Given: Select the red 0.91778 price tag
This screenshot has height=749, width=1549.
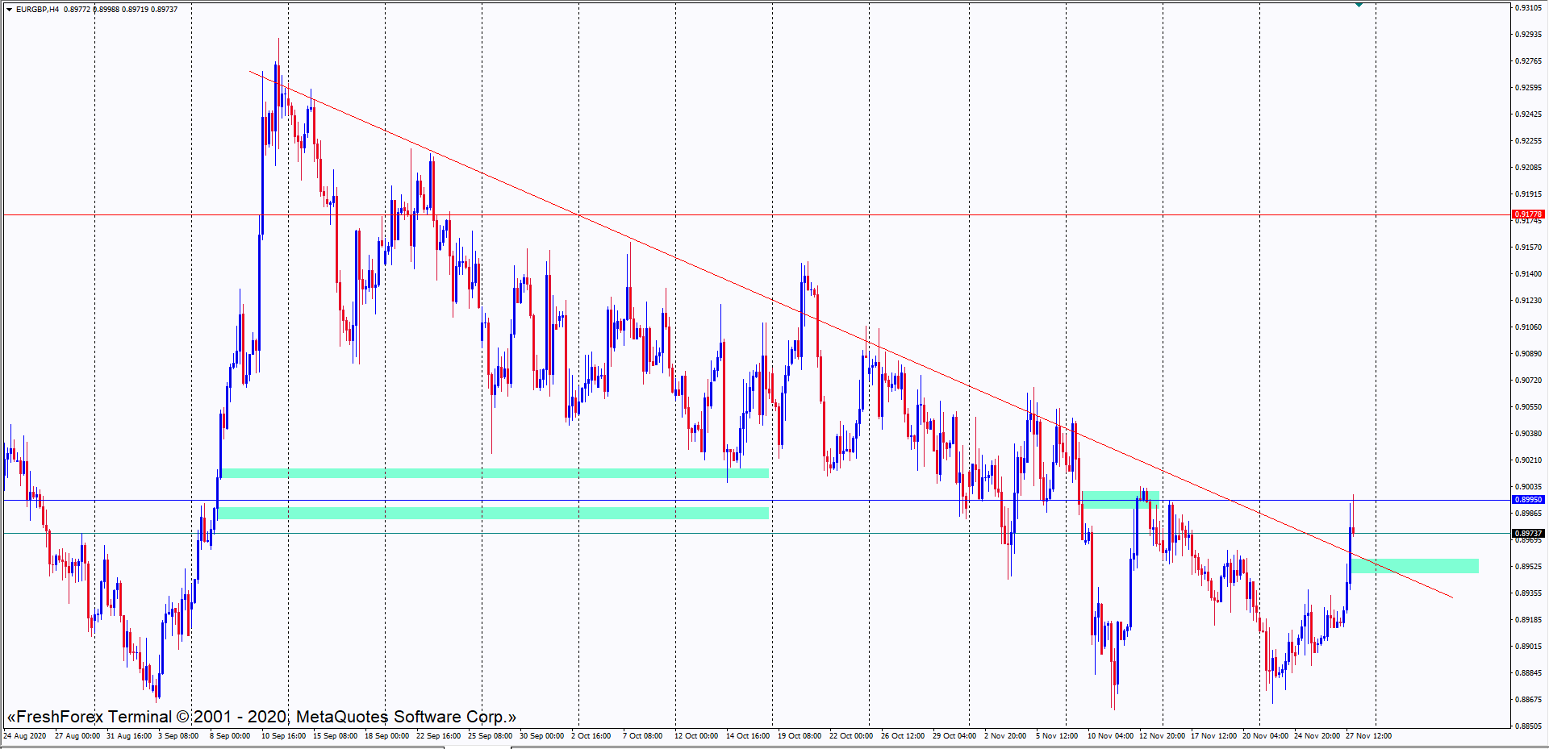Looking at the screenshot, I should coord(1527,214).
